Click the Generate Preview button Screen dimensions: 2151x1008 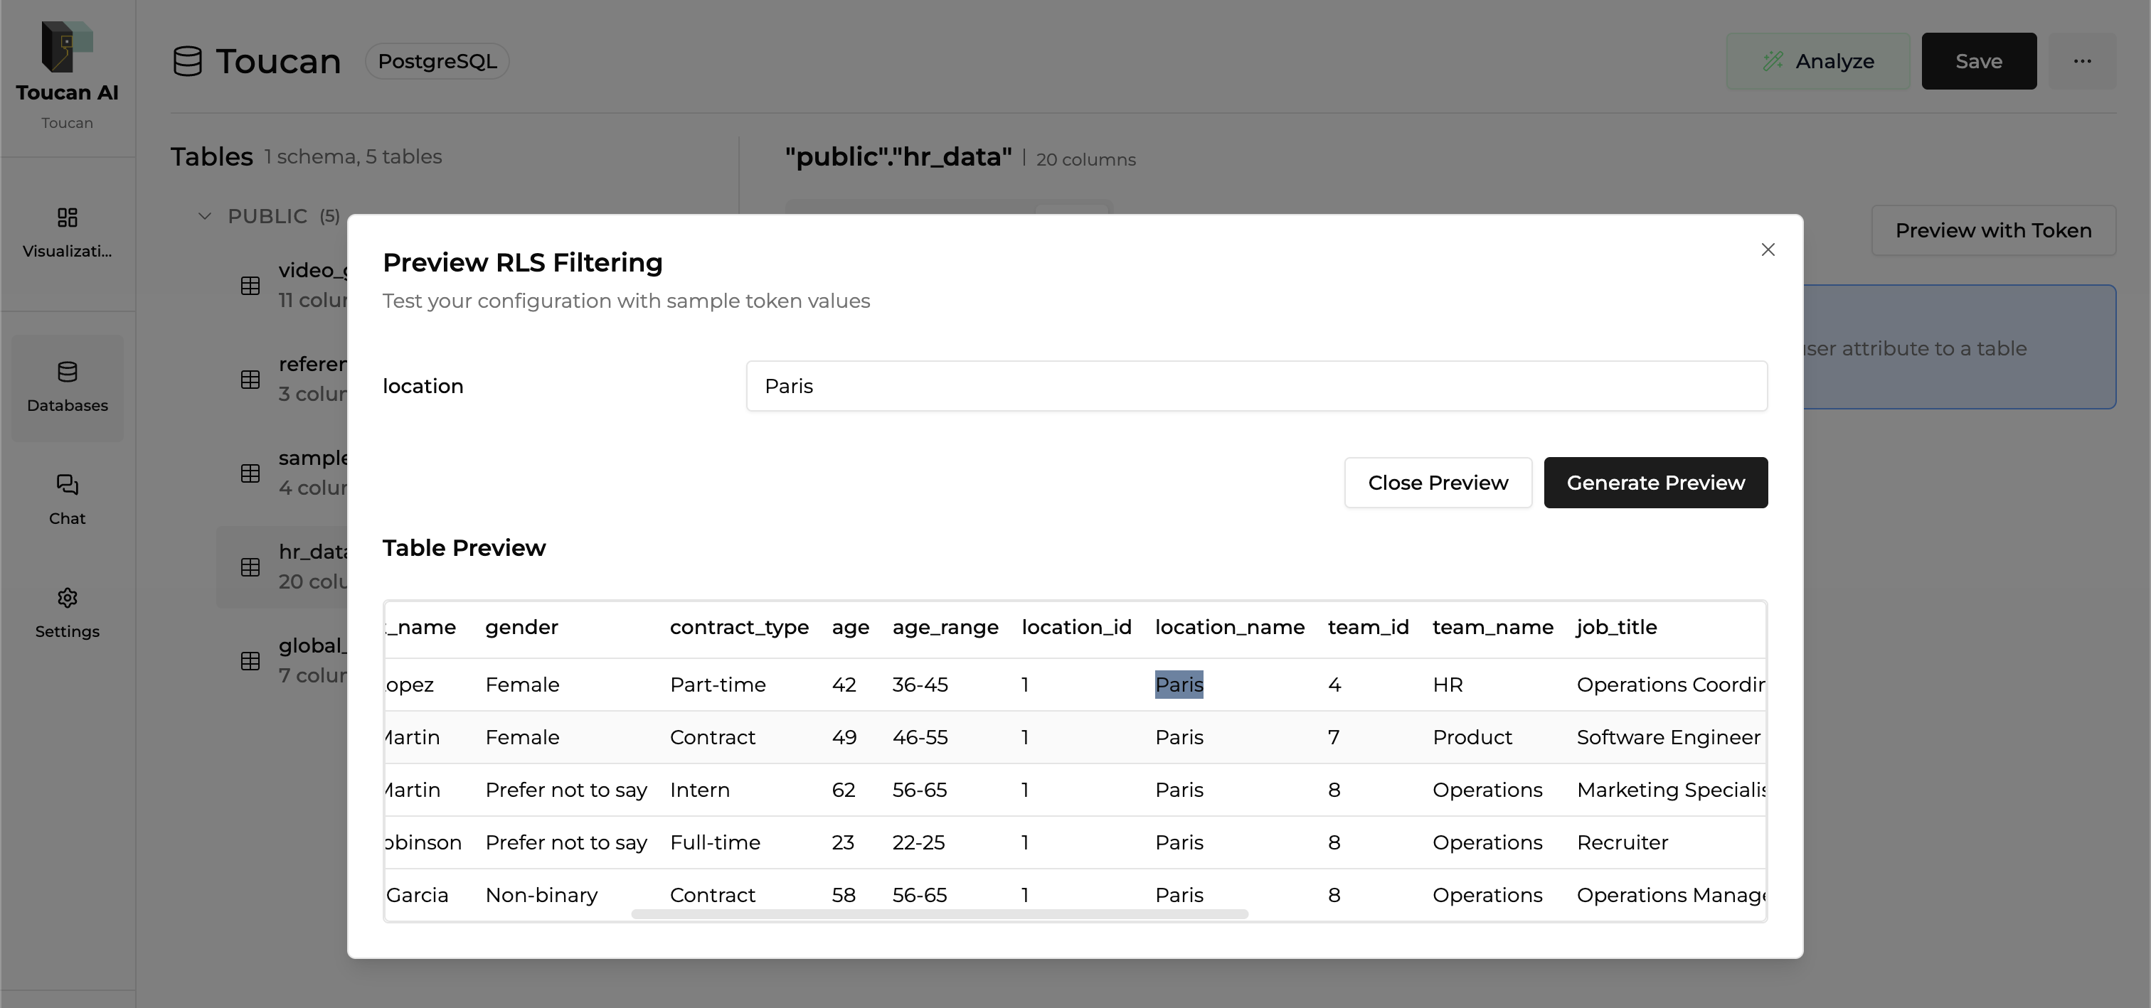[x=1655, y=482]
